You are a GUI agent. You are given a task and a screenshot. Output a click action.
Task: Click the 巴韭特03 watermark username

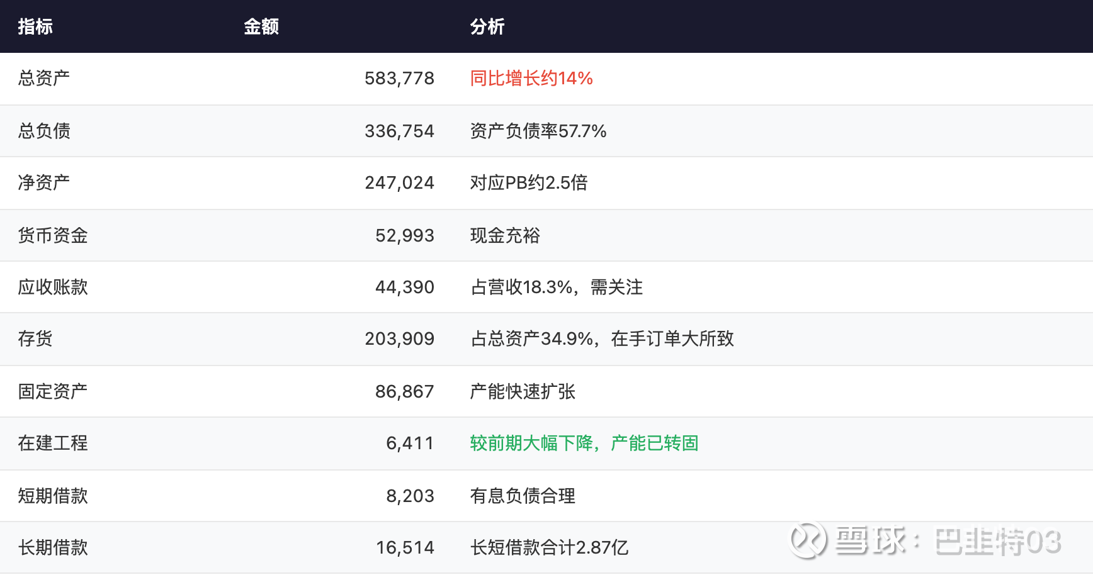(998, 541)
